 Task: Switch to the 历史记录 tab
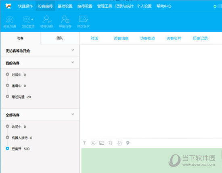[x=200, y=38]
